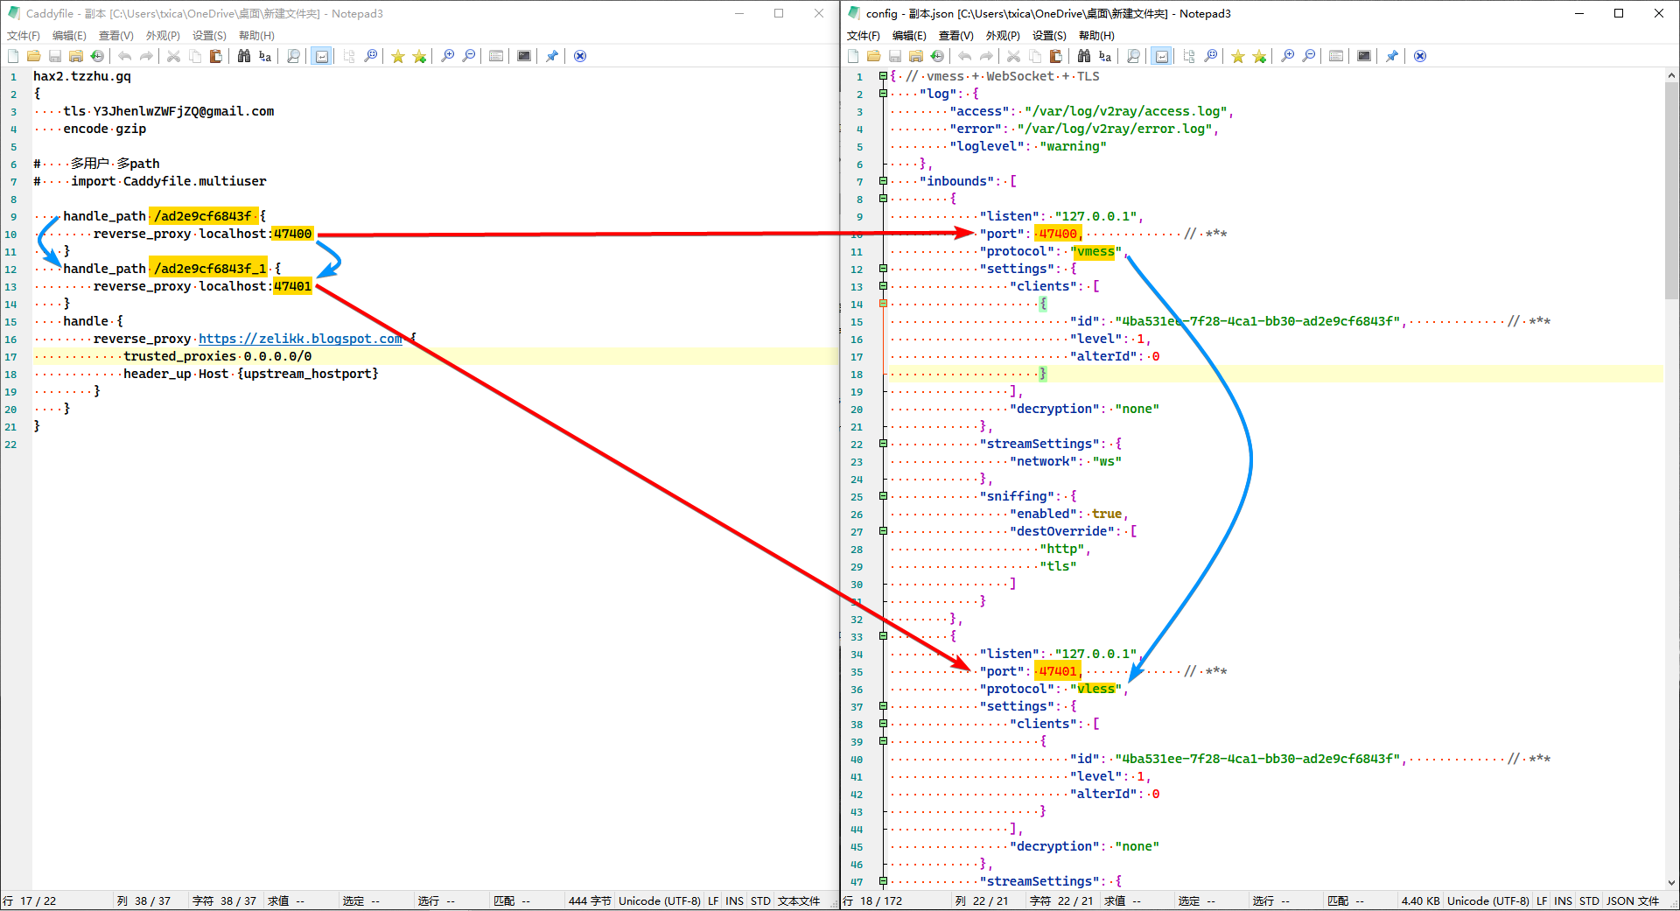Click the Always on Top pin icon in the Caddyfile window
1680x911 pixels.
(552, 56)
